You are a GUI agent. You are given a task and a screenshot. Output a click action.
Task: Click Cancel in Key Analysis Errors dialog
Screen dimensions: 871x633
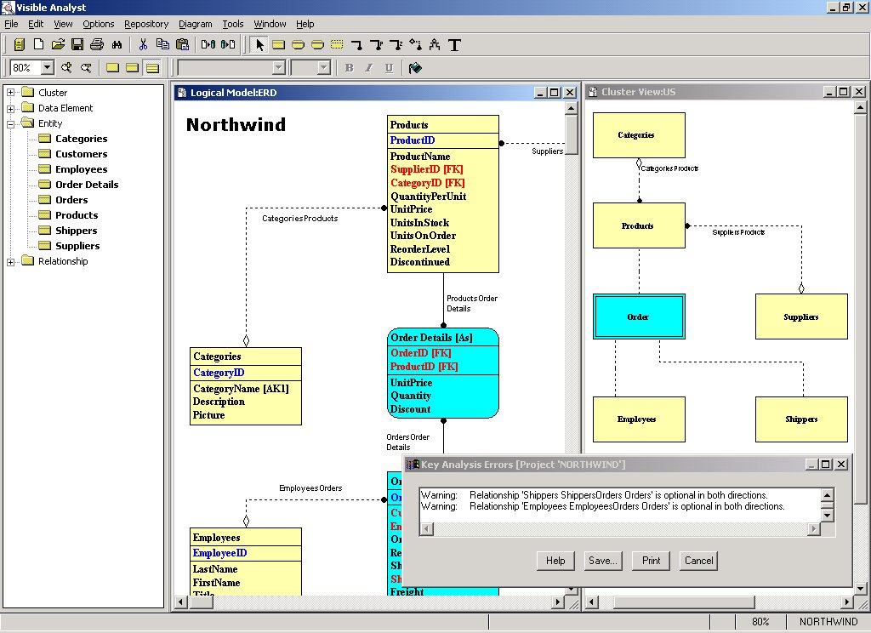point(698,561)
